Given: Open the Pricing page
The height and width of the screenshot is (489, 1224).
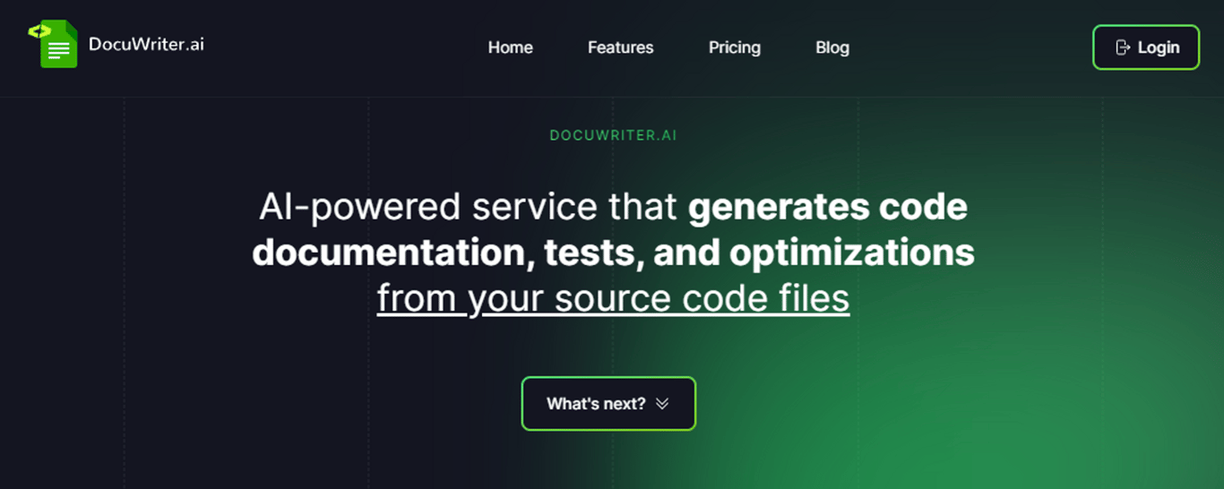Looking at the screenshot, I should tap(735, 47).
